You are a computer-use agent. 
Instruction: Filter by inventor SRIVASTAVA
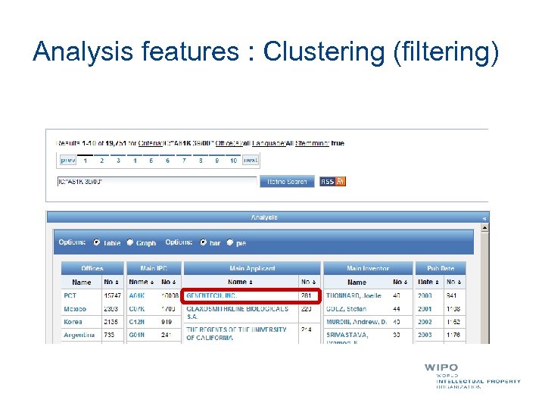coord(347,337)
